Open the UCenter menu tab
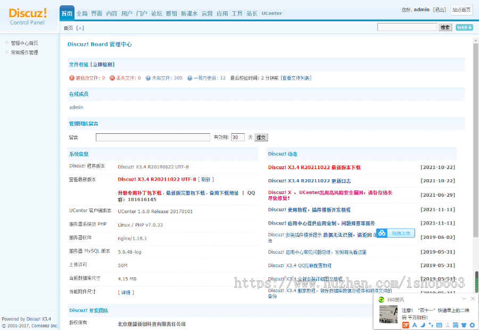The width and height of the screenshot is (479, 330). click(x=271, y=13)
